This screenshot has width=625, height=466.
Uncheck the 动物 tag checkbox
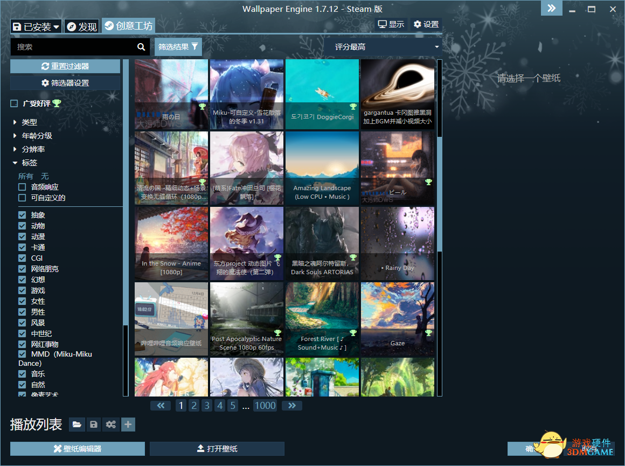tap(22, 226)
